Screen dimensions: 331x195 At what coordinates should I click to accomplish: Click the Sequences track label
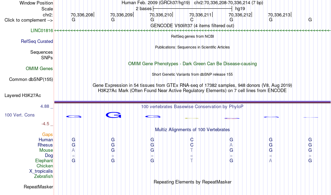pos(41,52)
